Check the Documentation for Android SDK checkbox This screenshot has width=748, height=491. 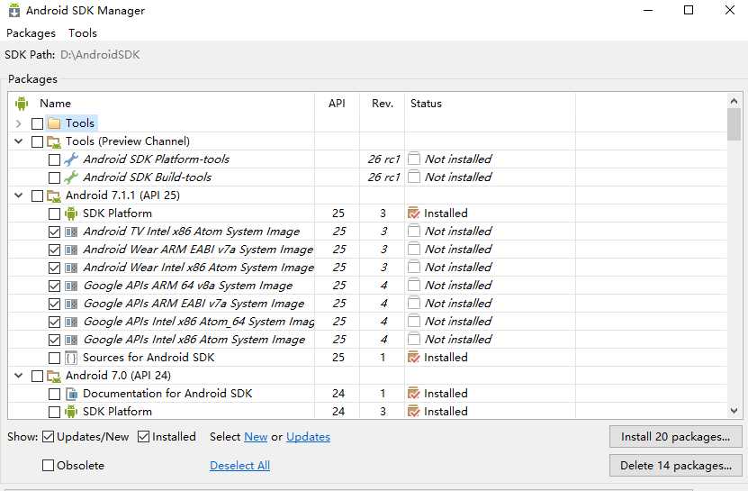(54, 394)
